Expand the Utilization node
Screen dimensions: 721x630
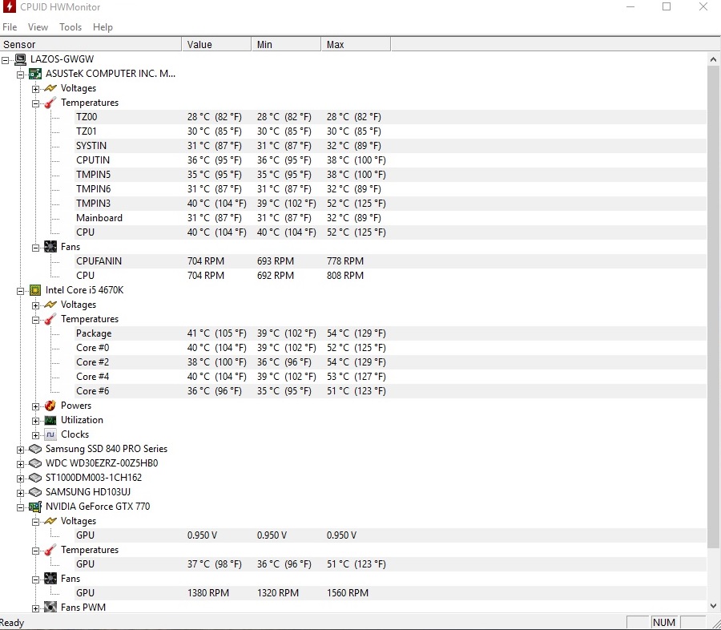coord(35,421)
